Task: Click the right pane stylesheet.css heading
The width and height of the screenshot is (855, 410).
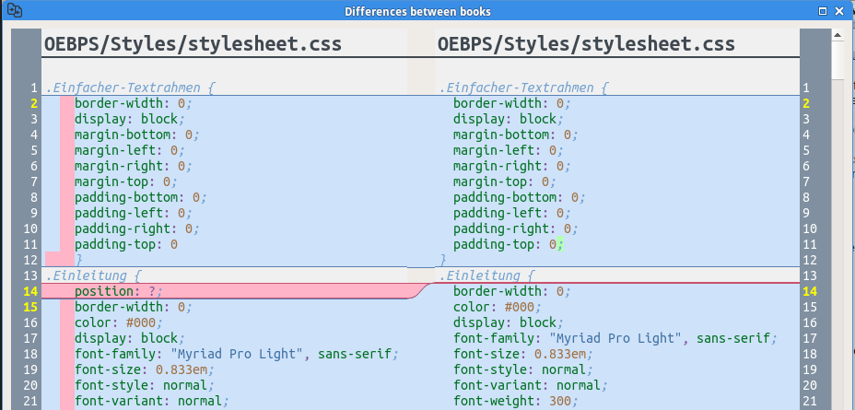Action: [x=586, y=44]
